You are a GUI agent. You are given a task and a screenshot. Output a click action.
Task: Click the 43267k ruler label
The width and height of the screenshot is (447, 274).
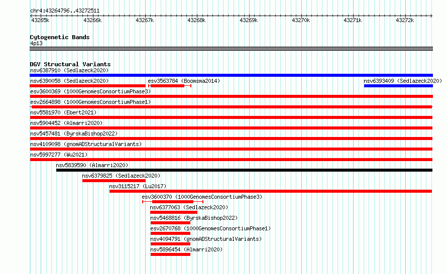click(x=145, y=20)
